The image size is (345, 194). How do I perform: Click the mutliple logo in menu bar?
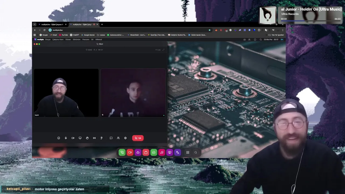tap(39, 40)
